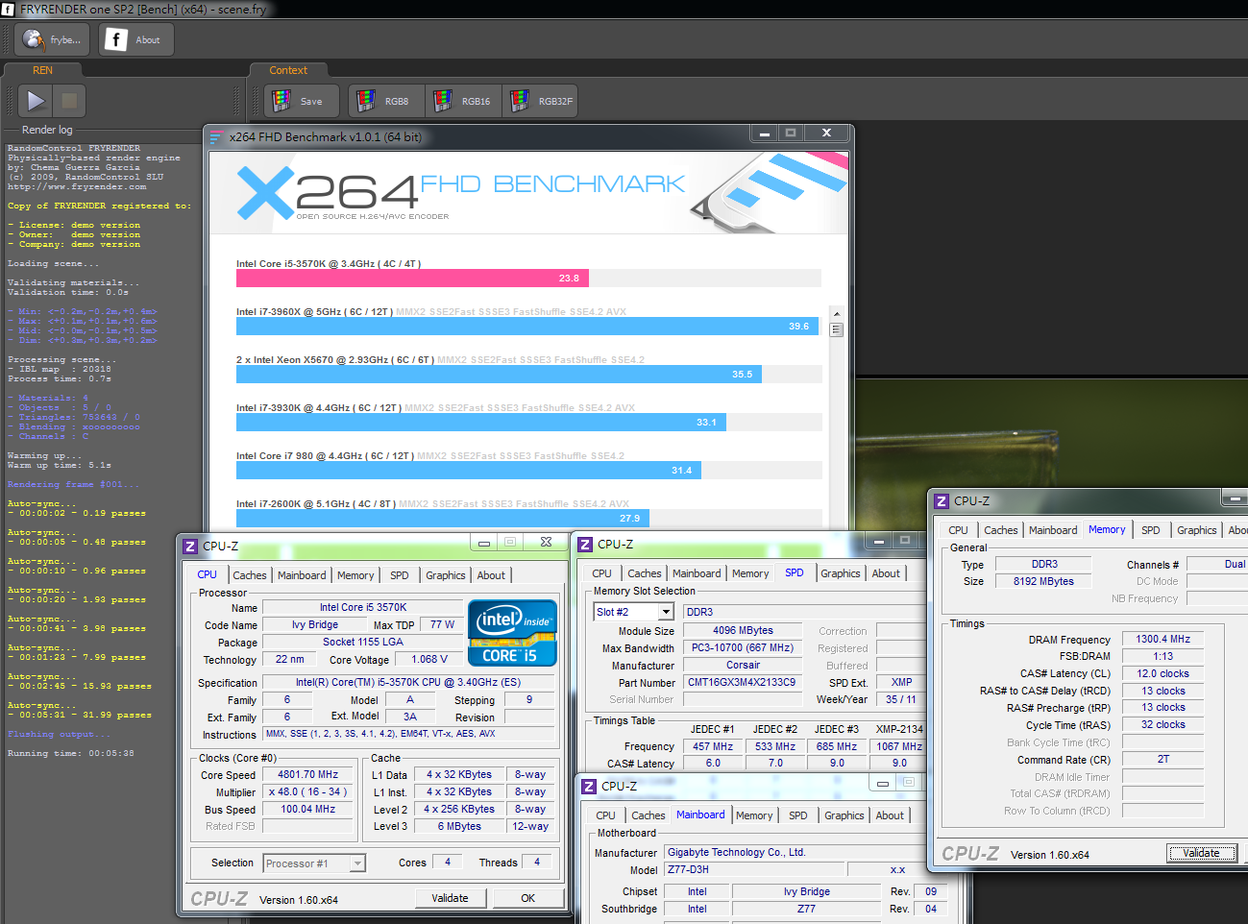
Task: Open Memory tab in CPU-Z SPD window
Action: tap(750, 573)
